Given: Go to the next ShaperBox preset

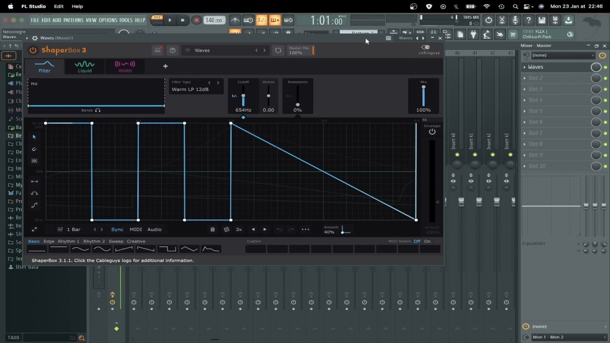Looking at the screenshot, I should pyautogui.click(x=264, y=50).
